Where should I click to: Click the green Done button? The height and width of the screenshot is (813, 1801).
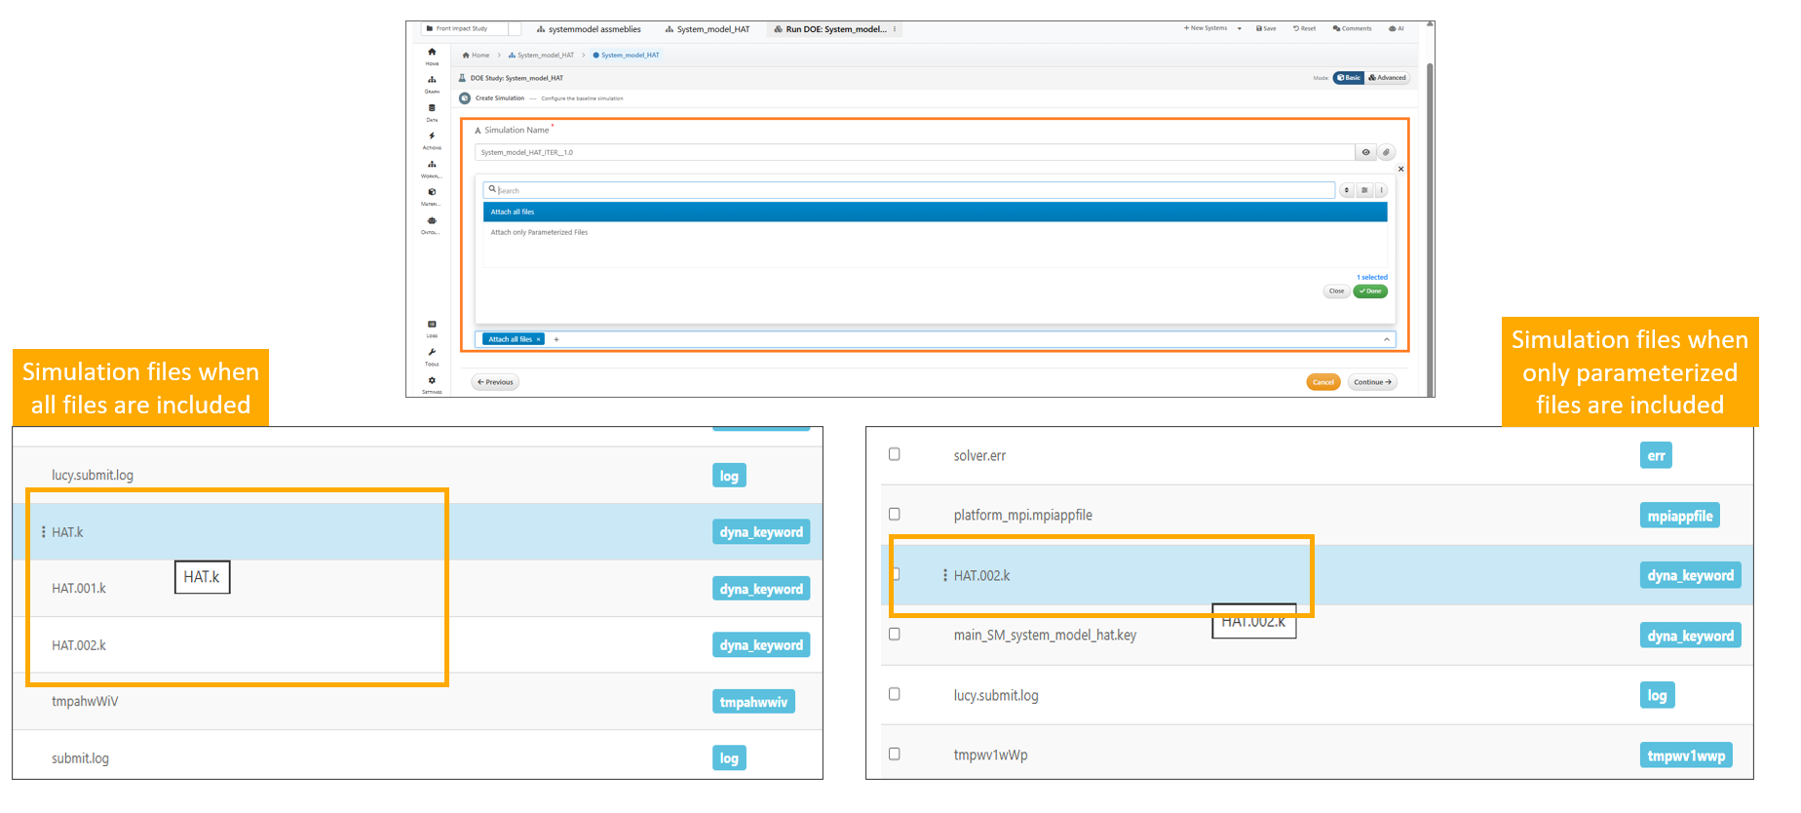(1370, 290)
